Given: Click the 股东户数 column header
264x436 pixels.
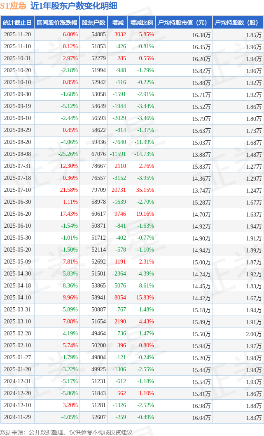Looking at the screenshot, I should tap(93, 23).
